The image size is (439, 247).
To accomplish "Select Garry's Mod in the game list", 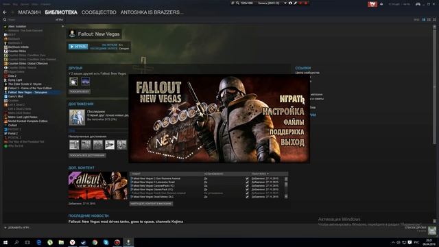I will tap(16, 96).
